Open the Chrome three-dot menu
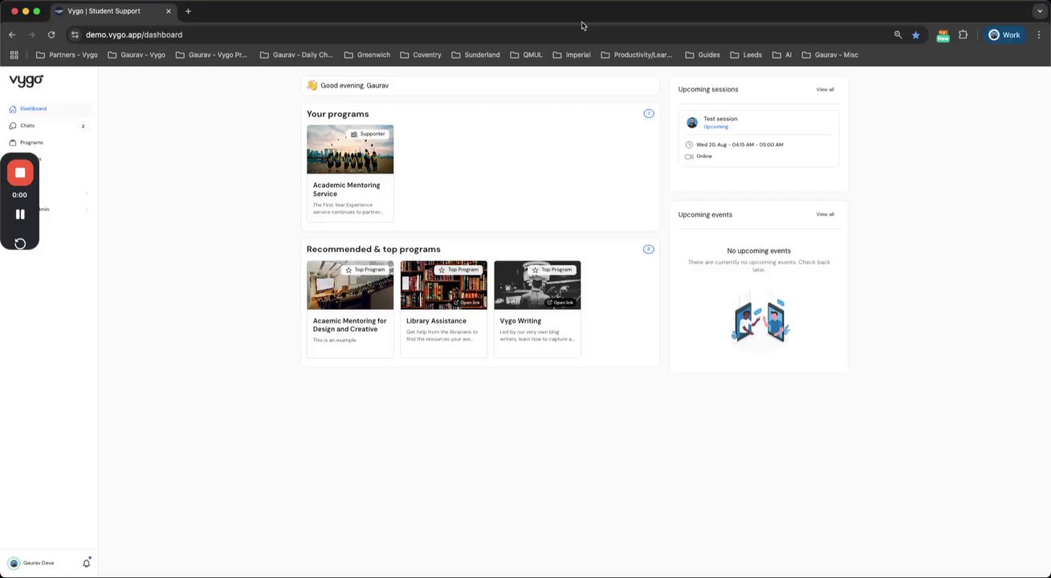Viewport: 1051px width, 578px height. [1039, 35]
